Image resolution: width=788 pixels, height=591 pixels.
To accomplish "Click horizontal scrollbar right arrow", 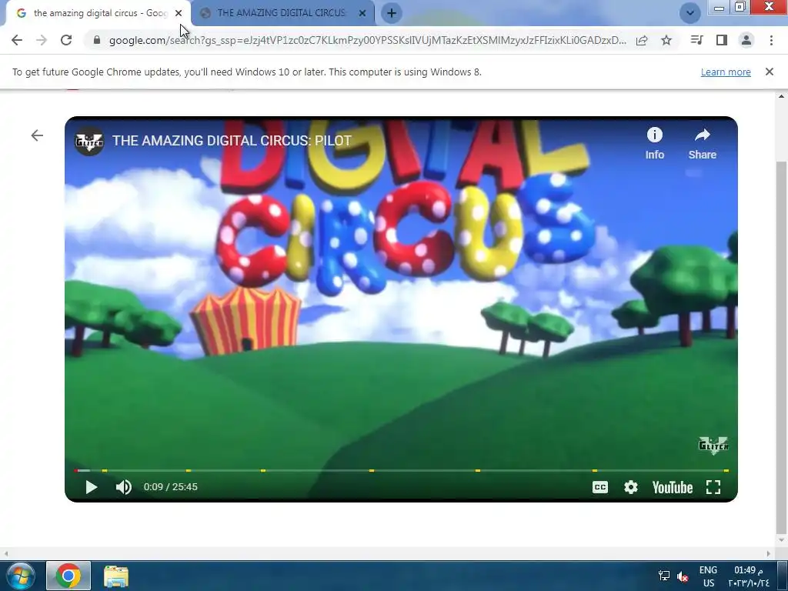I will point(769,553).
